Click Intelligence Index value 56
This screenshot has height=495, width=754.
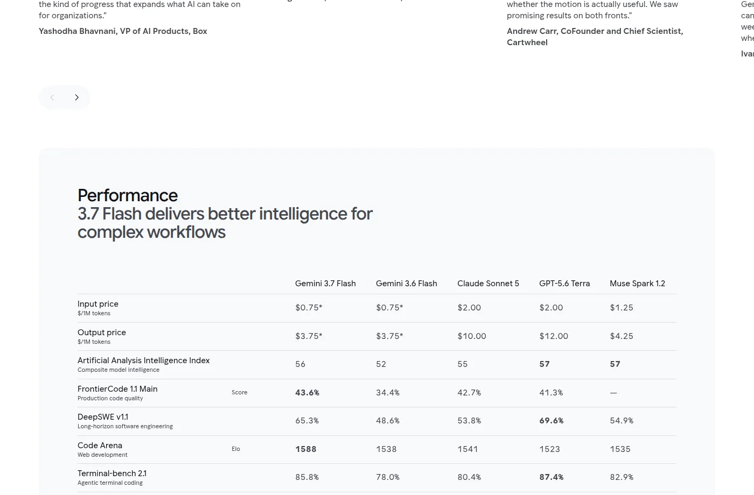tap(301, 364)
